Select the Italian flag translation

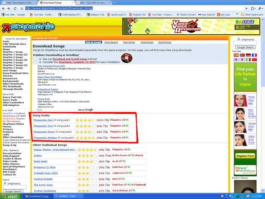click(x=248, y=59)
